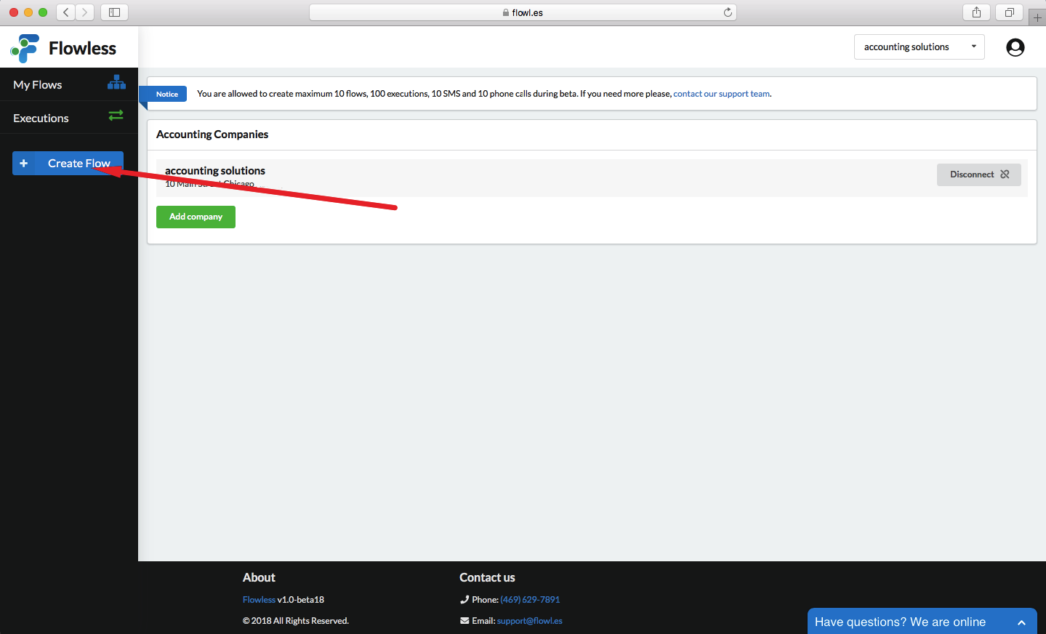Open a new tab with plus button
The width and height of the screenshot is (1046, 634).
click(1037, 17)
